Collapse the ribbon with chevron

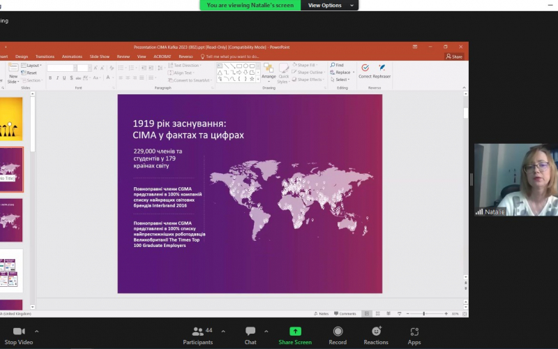click(464, 88)
